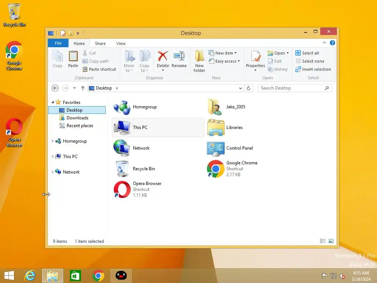Expand the This PC tree node
This screenshot has width=377, height=283.
(53, 156)
